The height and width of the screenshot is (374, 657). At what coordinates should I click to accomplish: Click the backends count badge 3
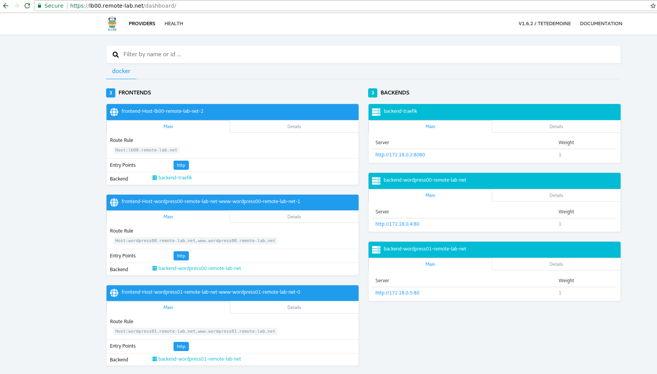pos(373,93)
